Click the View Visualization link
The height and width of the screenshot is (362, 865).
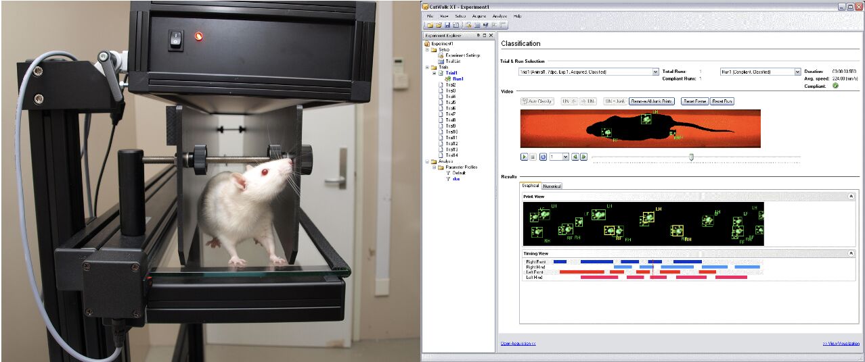[841, 343]
